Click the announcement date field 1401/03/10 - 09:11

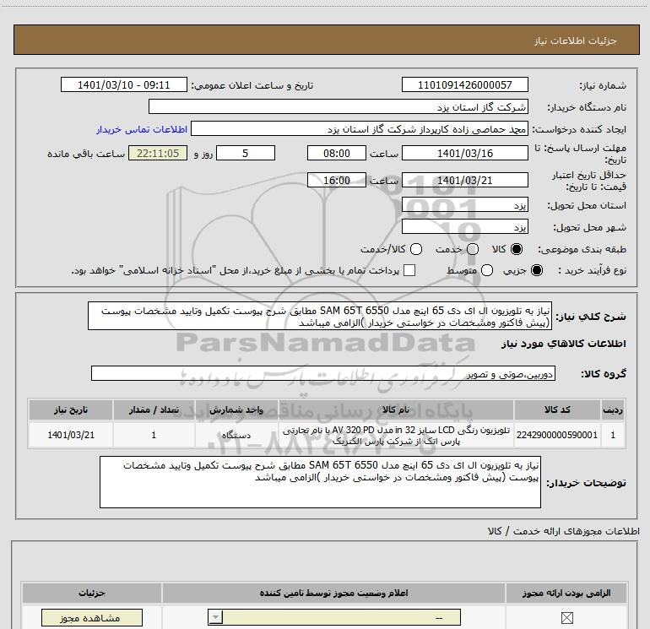pyautogui.click(x=124, y=85)
